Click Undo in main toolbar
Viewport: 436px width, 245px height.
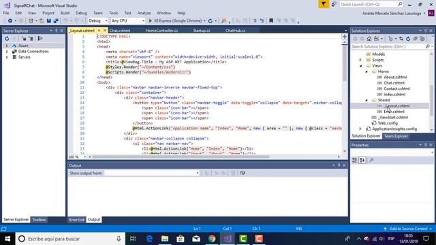(x=65, y=21)
